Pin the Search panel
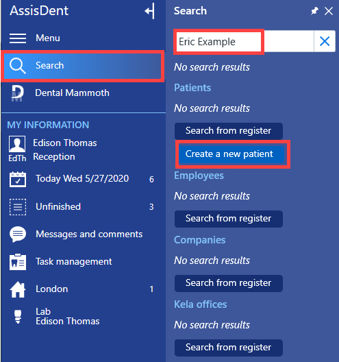 click(314, 10)
